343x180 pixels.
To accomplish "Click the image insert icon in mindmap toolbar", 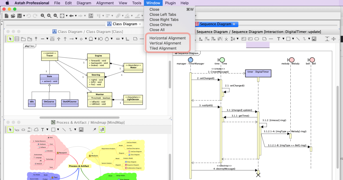I will tap(81, 130).
